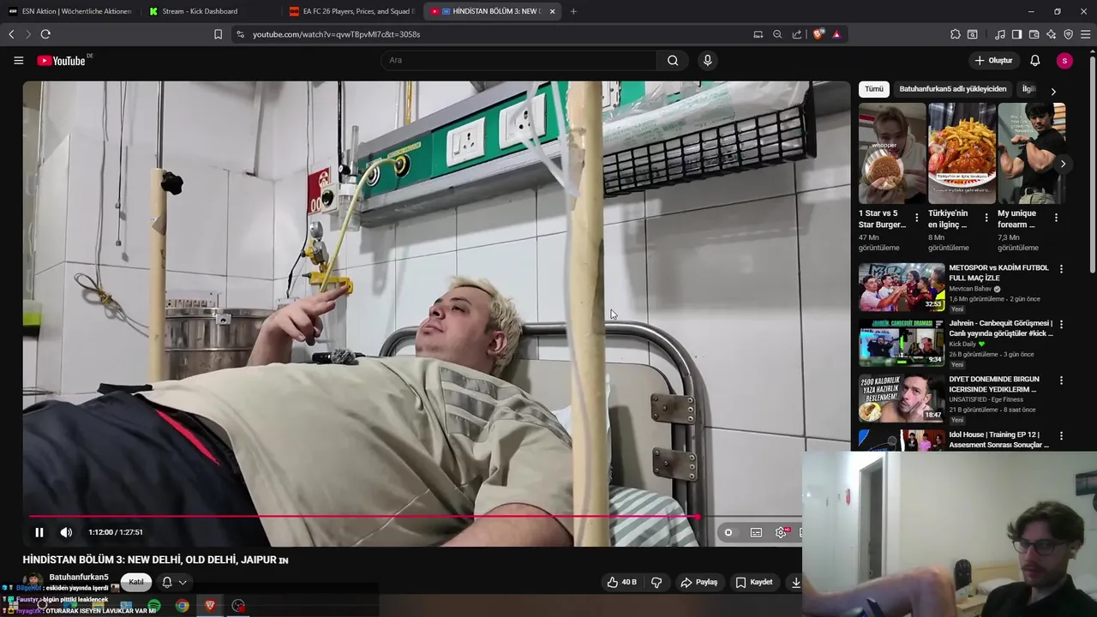The image size is (1097, 617).
Task: Open YouTube notifications bell in header
Action: (x=1034, y=61)
